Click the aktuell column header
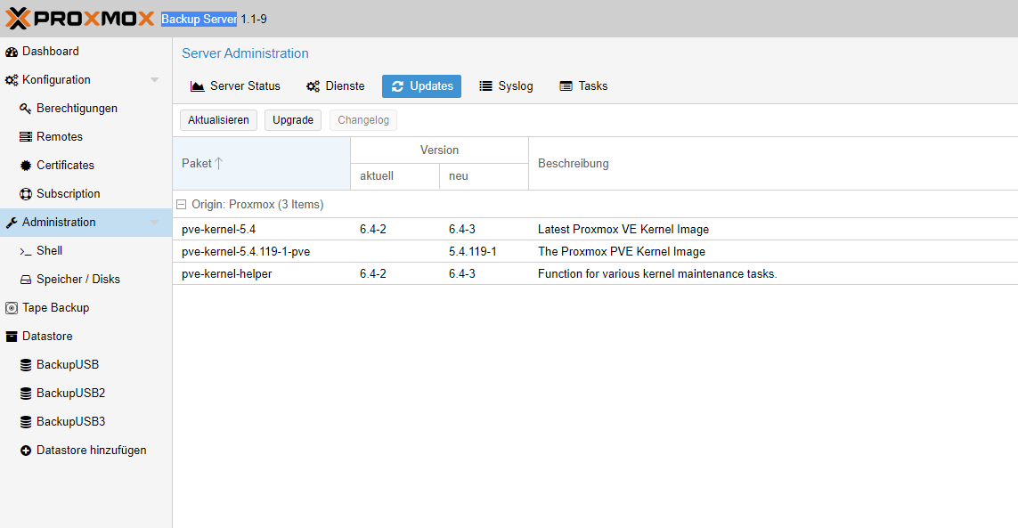 pos(395,176)
